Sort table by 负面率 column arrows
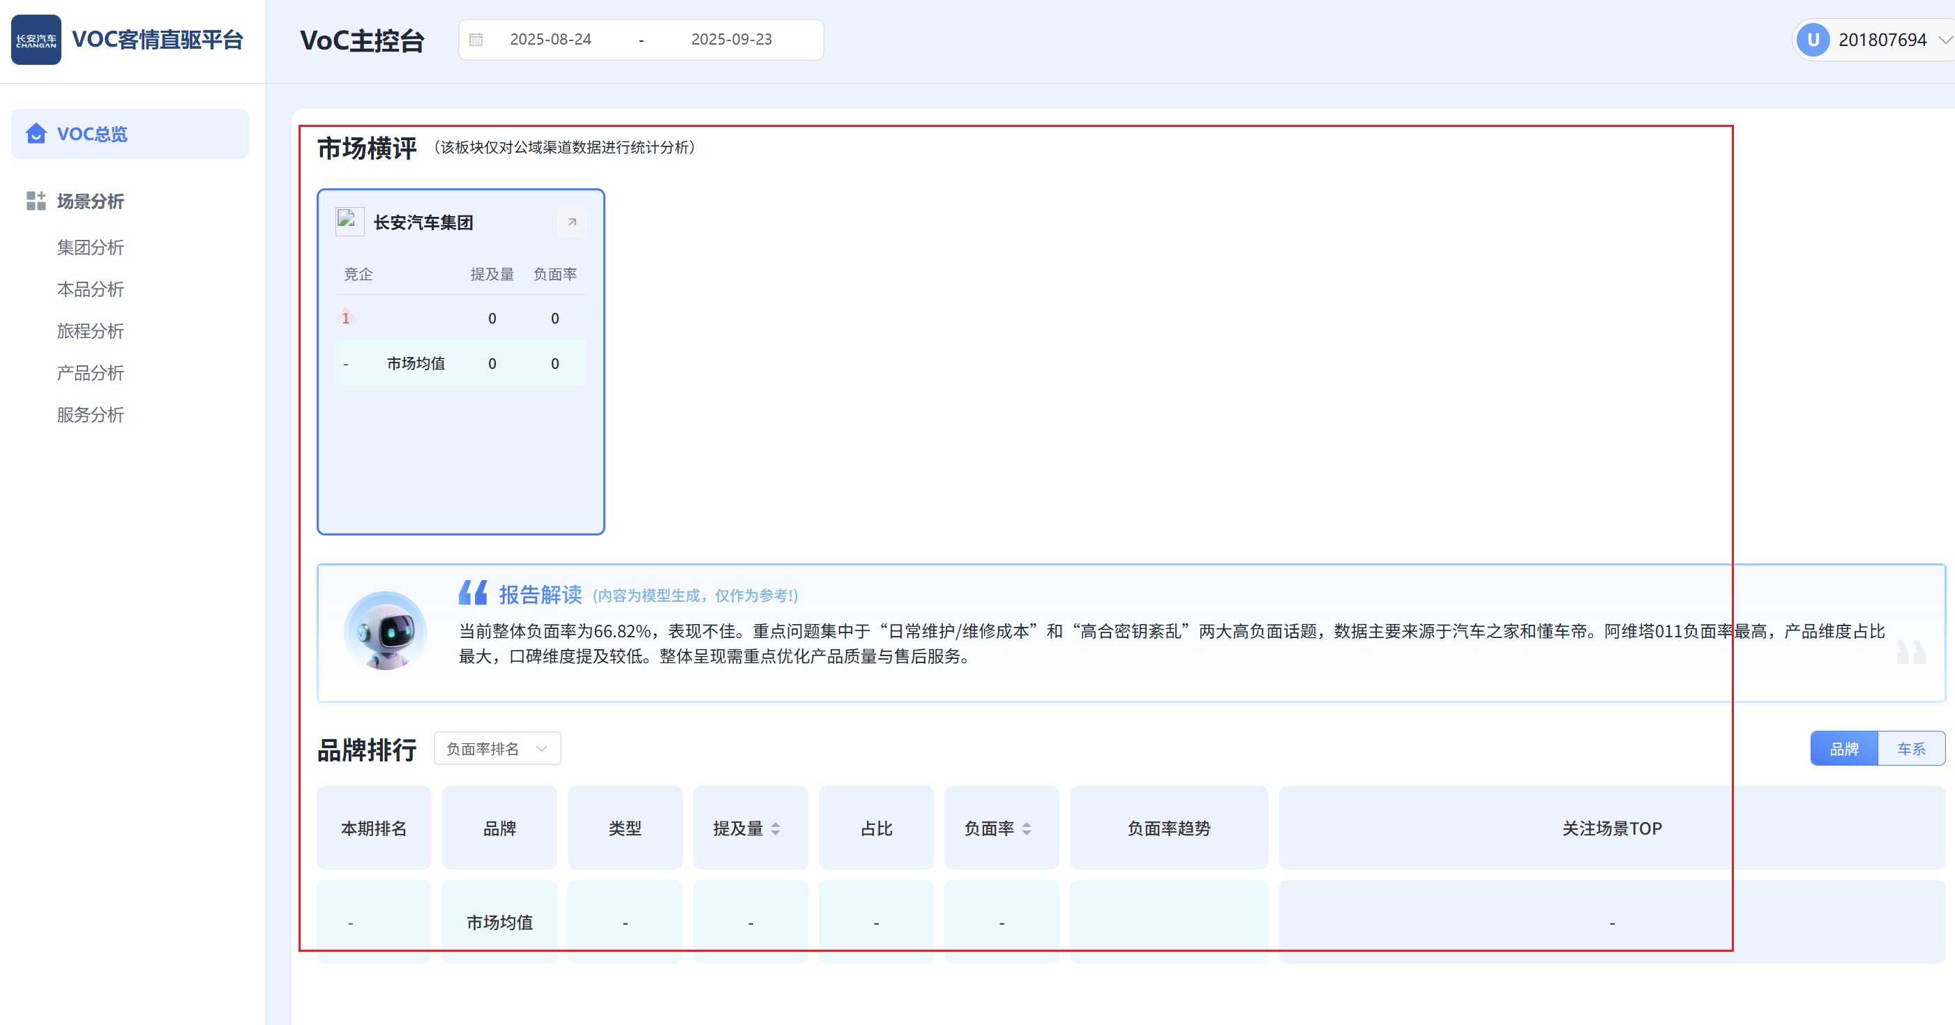This screenshot has width=1955, height=1025. pos(1026,828)
